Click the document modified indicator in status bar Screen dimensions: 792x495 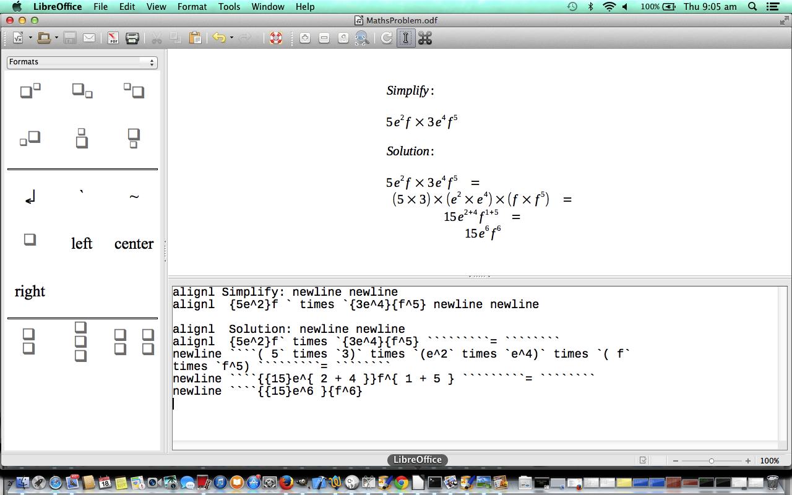(x=643, y=460)
